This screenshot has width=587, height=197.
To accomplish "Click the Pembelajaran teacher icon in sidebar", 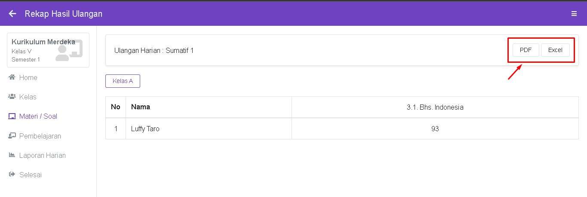I will pyautogui.click(x=12, y=136).
